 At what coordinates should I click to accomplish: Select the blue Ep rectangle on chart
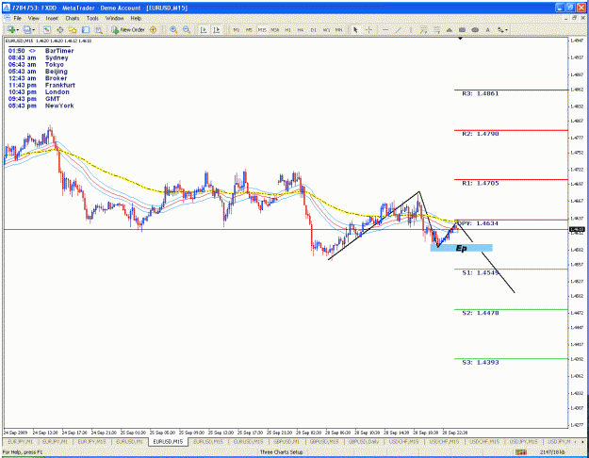tap(461, 248)
